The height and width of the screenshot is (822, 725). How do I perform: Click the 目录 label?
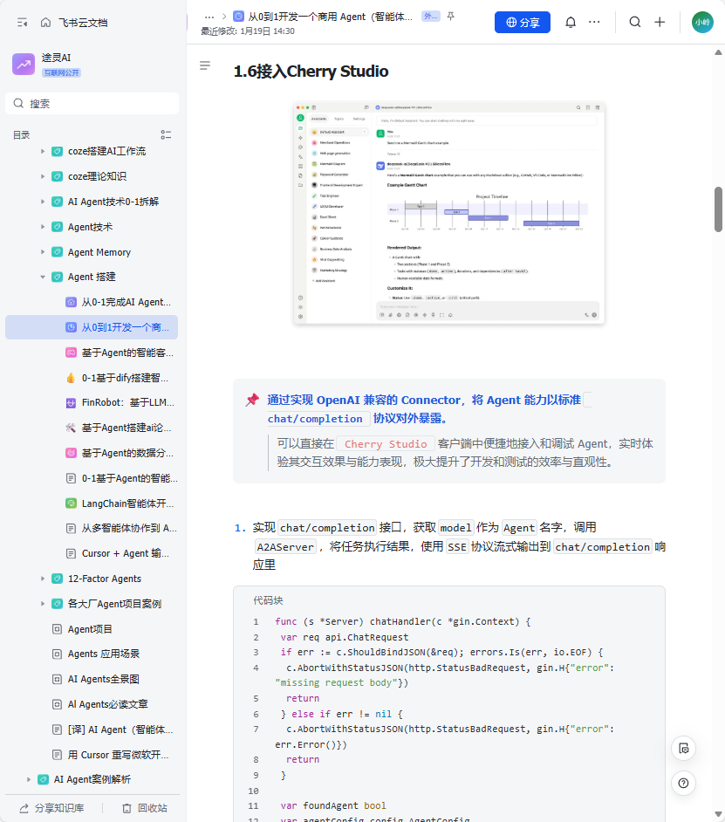22,135
